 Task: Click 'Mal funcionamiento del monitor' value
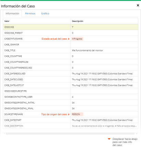tap(88, 50)
